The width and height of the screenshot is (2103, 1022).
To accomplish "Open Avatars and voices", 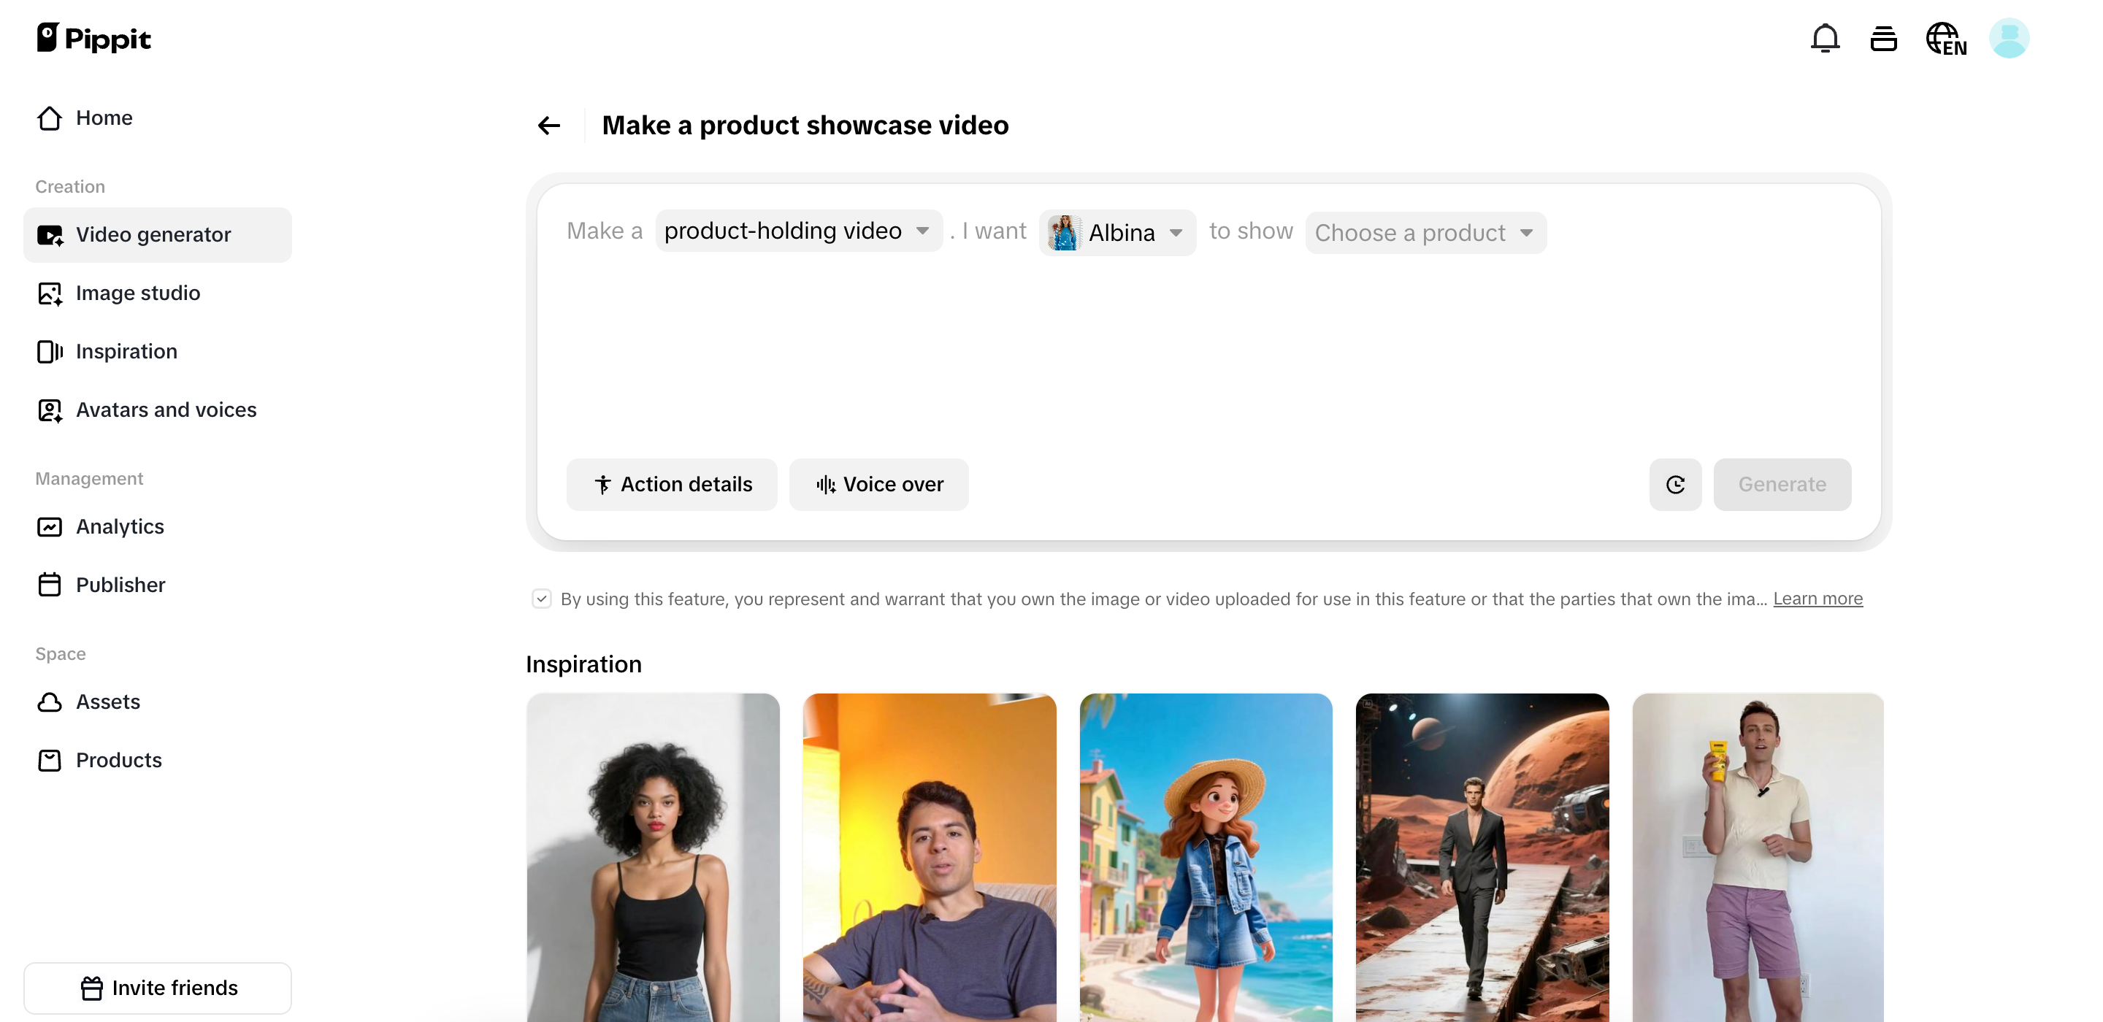I will coord(166,410).
